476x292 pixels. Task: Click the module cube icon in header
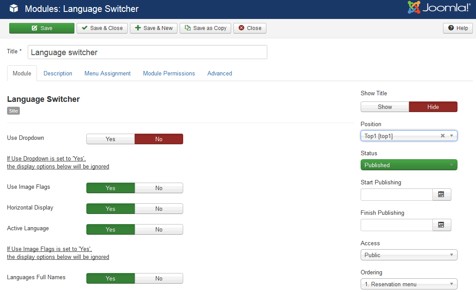coord(14,9)
